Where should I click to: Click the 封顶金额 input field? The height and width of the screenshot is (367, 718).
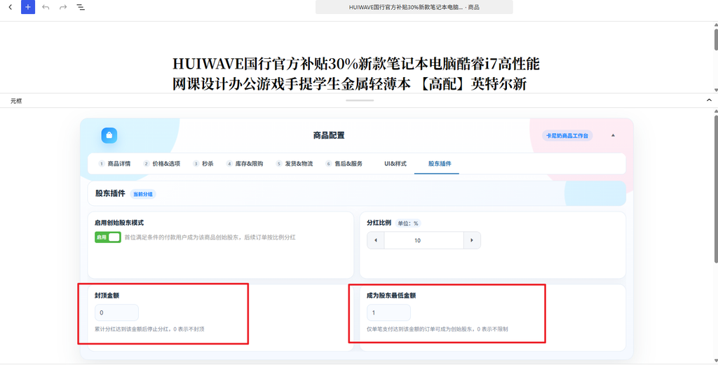click(116, 312)
